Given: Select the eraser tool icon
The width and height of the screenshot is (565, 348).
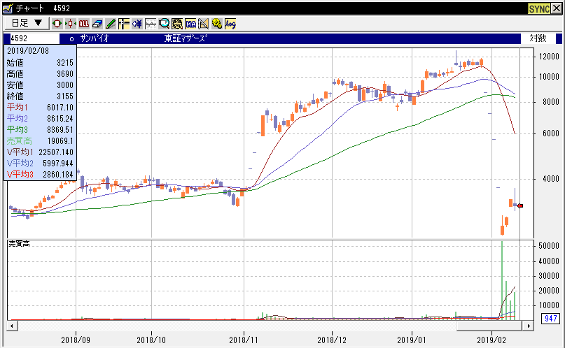Looking at the screenshot, I should pyautogui.click(x=97, y=23).
